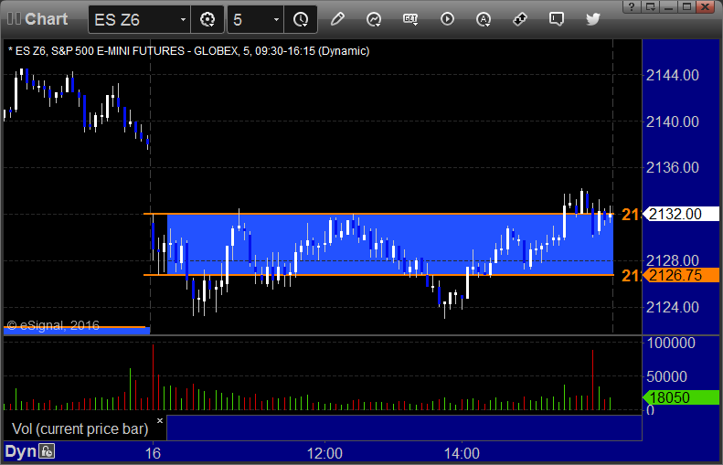Image resolution: width=723 pixels, height=465 pixels.
Task: Click the 2136.00 price axis label
Action: coord(673,167)
